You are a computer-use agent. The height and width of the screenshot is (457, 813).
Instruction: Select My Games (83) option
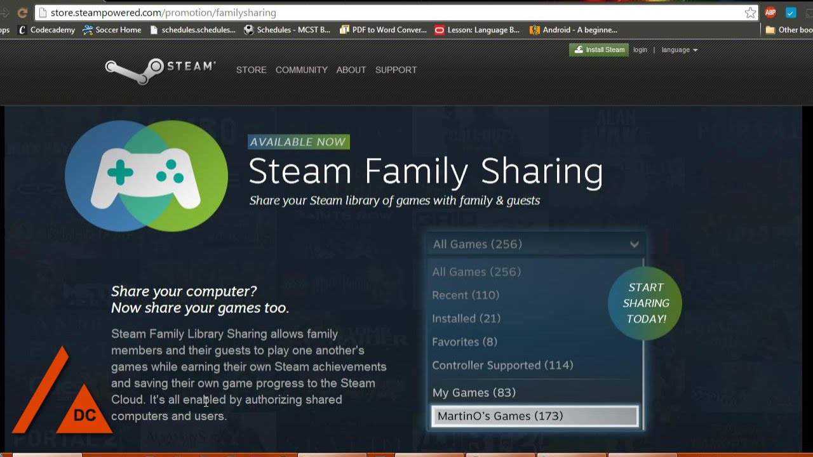pos(474,392)
